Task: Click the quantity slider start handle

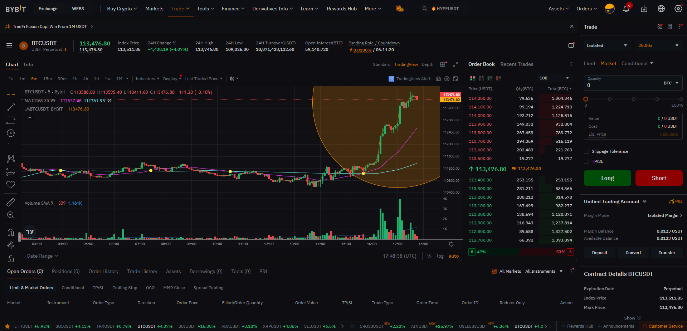Action: (x=586, y=99)
